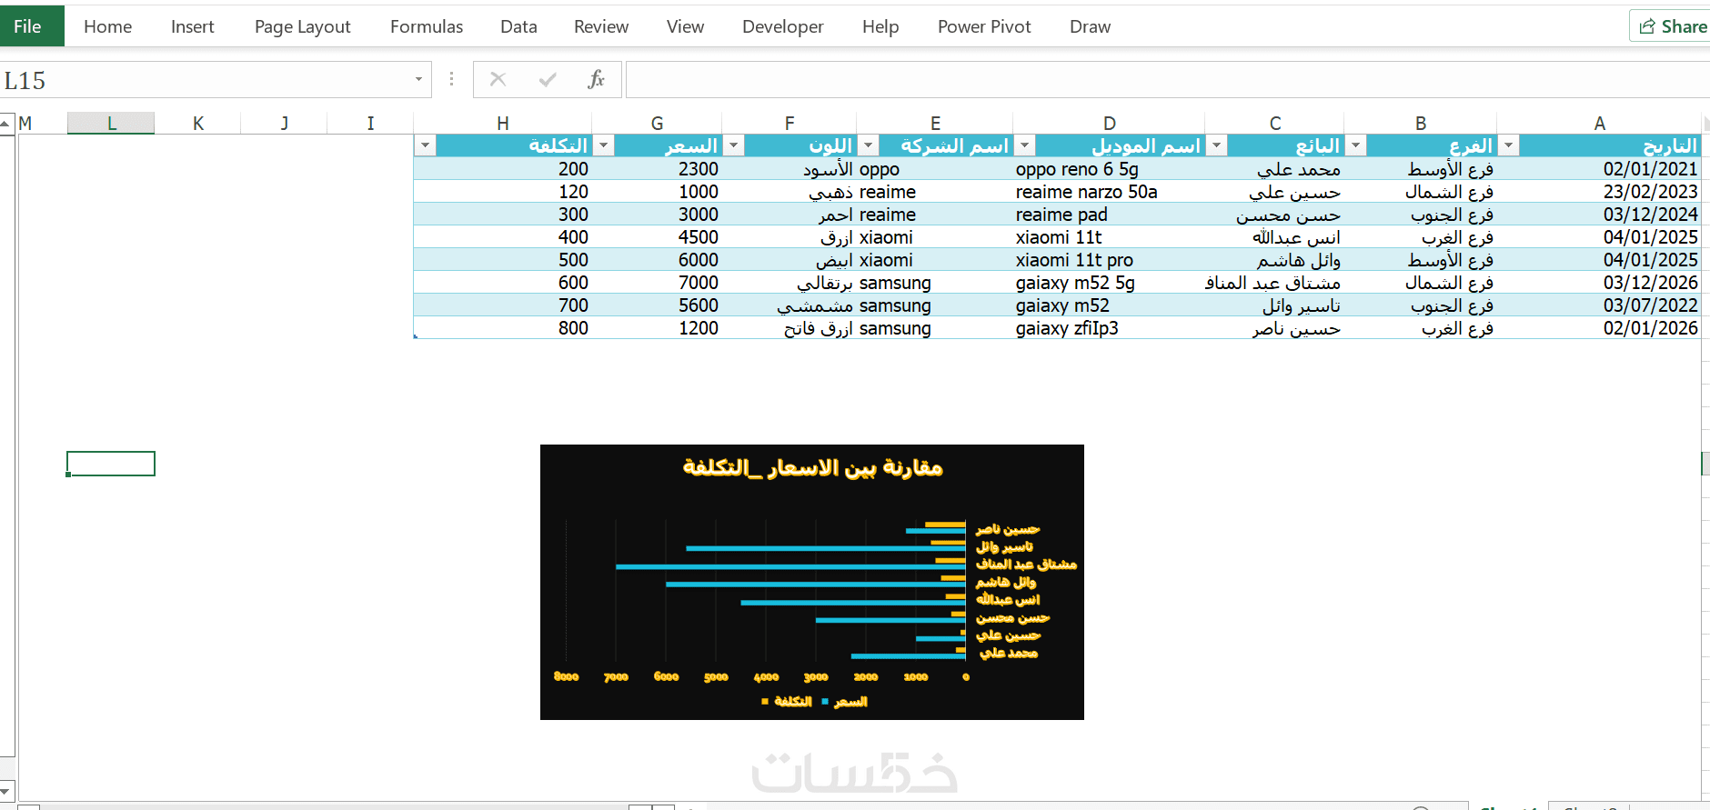Click the Insert Function fx icon
The height and width of the screenshot is (810, 1710).
point(596,80)
